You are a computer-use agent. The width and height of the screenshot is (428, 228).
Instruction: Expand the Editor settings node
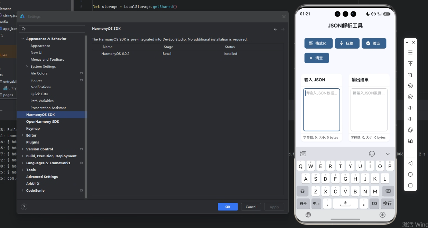[x=23, y=135]
